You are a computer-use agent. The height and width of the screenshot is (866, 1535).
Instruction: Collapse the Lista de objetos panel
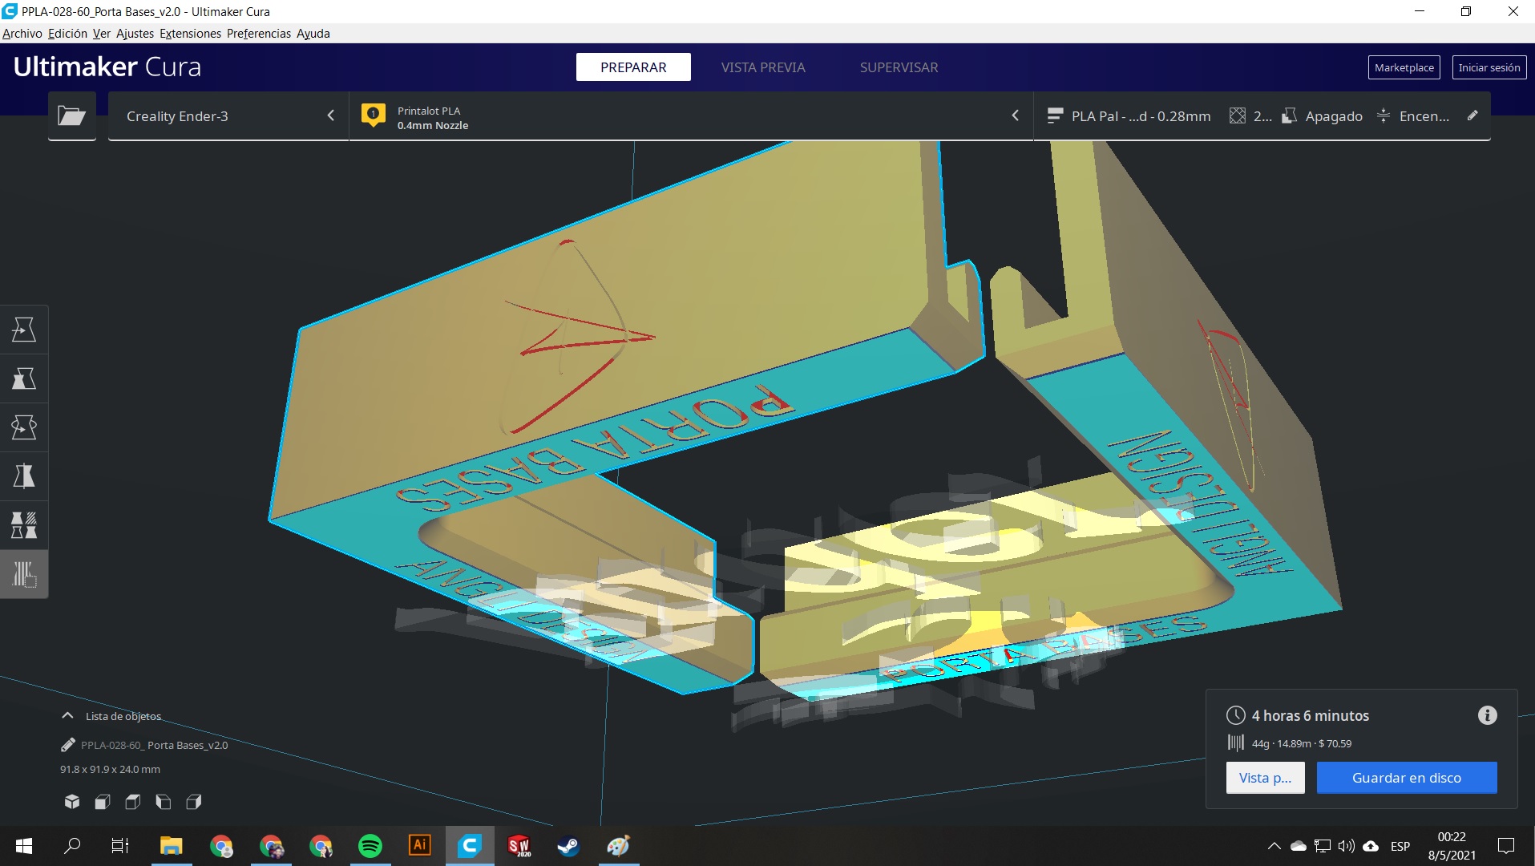coord(67,715)
